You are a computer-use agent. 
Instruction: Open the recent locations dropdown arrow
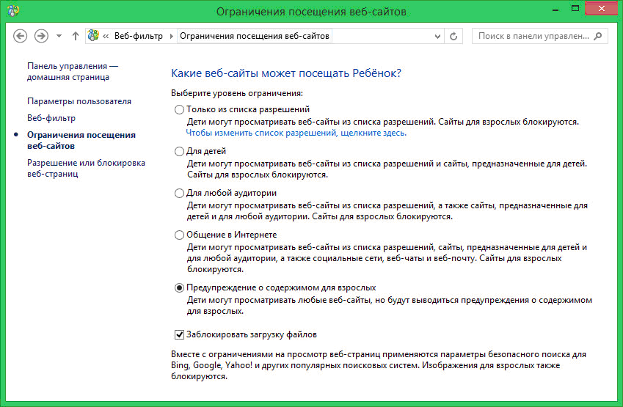point(59,36)
